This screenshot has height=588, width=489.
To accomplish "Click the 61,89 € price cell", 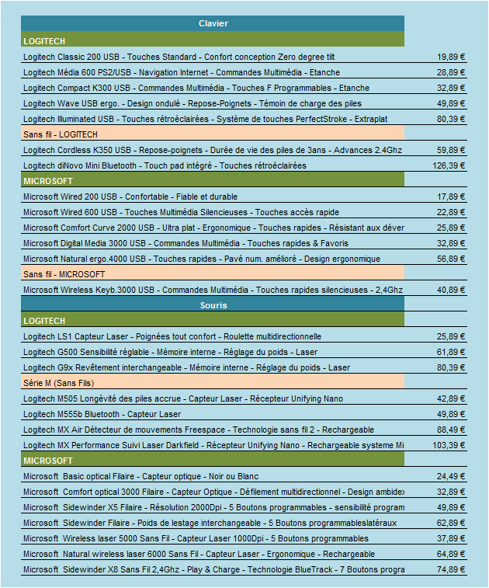I will (x=451, y=352).
